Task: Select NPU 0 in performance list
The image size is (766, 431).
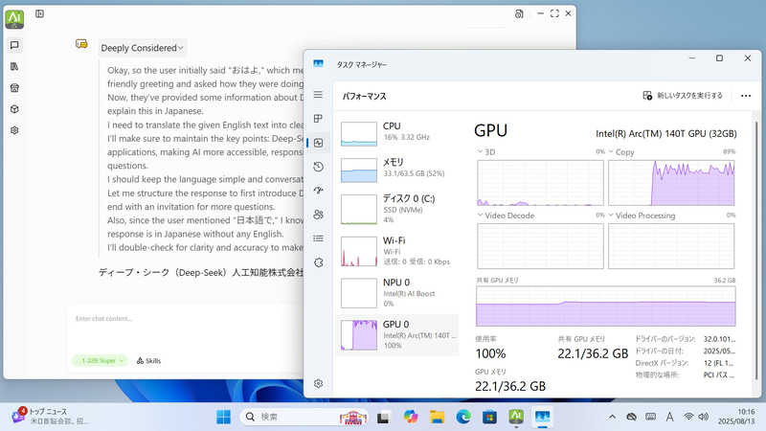Action: 397,293
